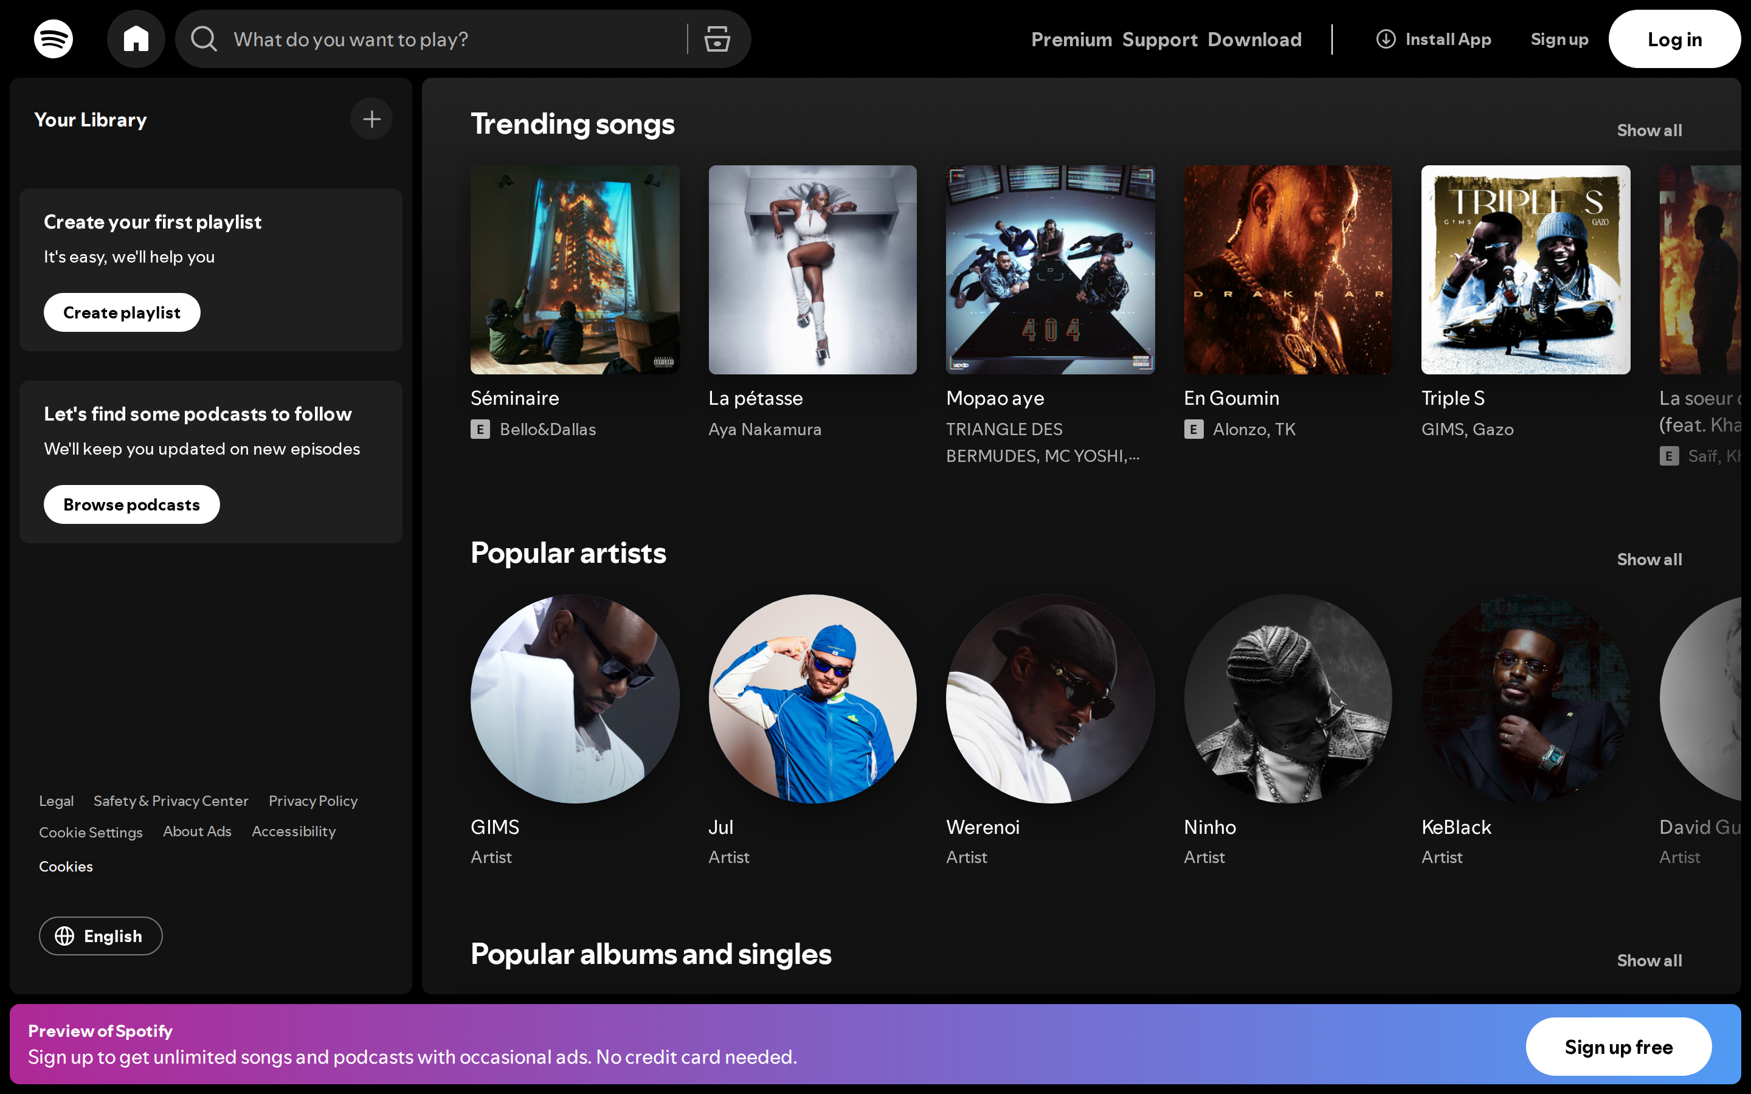The image size is (1751, 1094).
Task: Click Browse podcasts button
Action: point(132,504)
